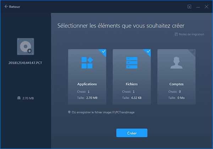Select the Applications label

pos(87,84)
